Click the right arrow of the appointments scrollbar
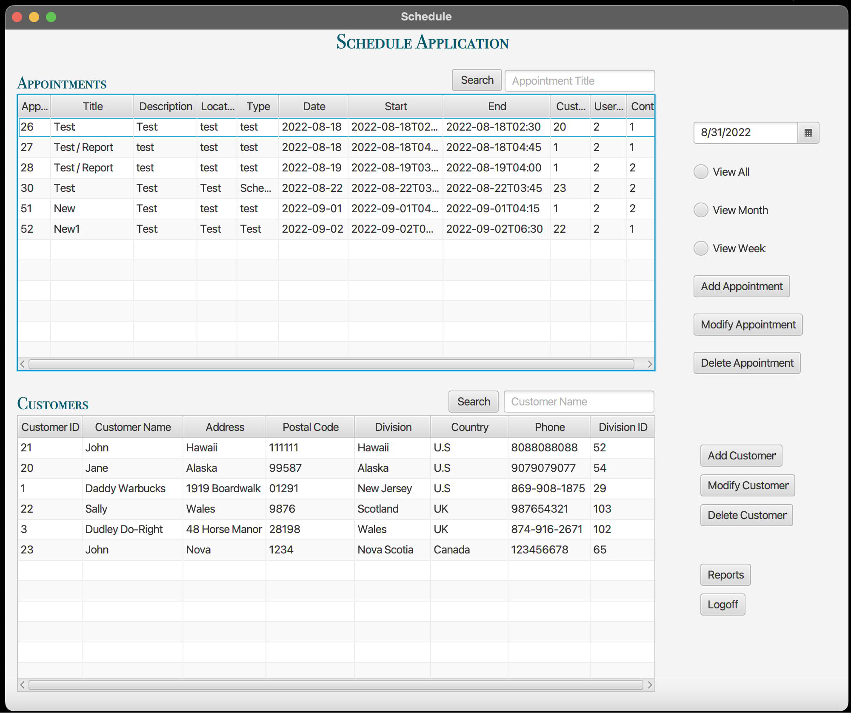Image resolution: width=851 pixels, height=713 pixels. pyautogui.click(x=650, y=364)
